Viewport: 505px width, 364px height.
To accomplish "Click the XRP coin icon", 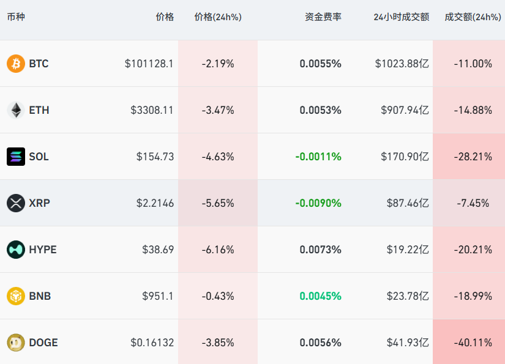I will point(16,203).
